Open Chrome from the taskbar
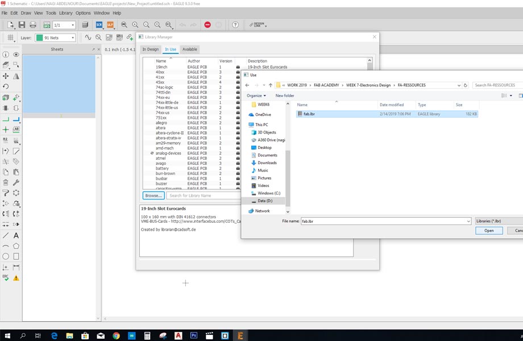523x341 pixels. [x=116, y=335]
